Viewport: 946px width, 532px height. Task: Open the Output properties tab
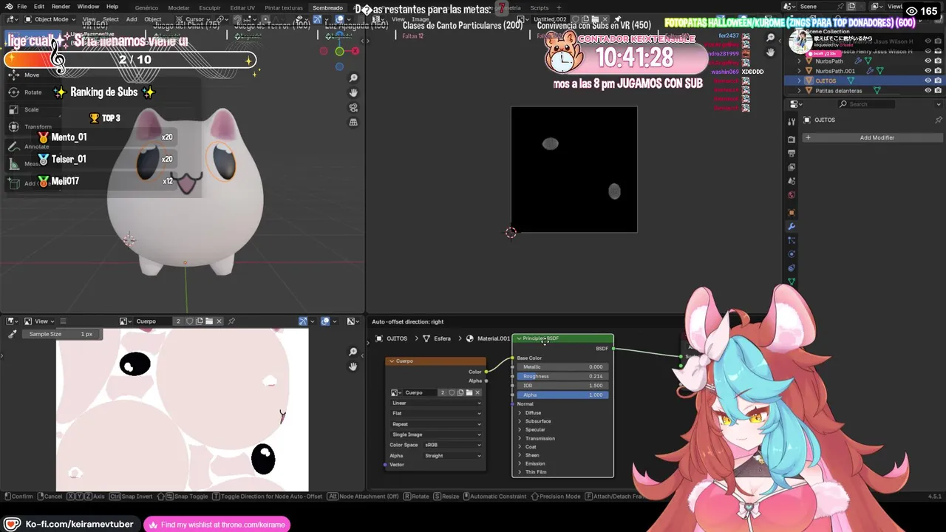coord(792,153)
